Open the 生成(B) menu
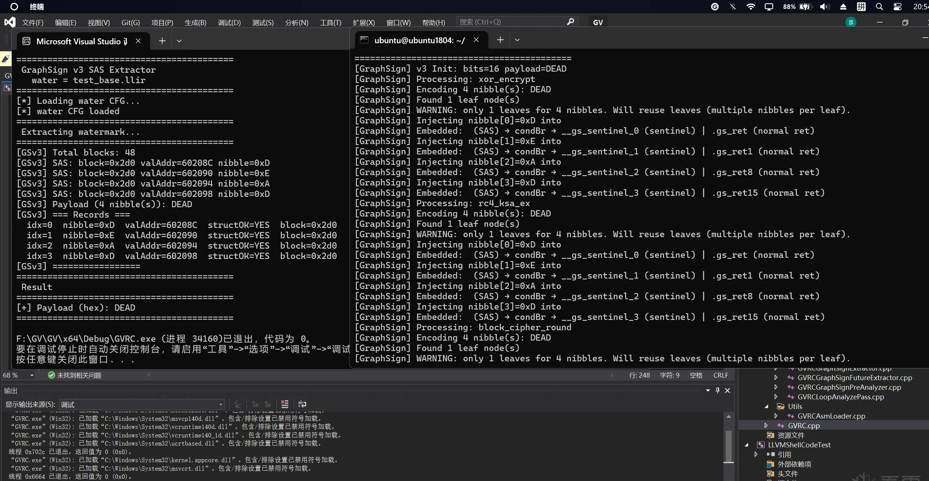 [x=195, y=23]
